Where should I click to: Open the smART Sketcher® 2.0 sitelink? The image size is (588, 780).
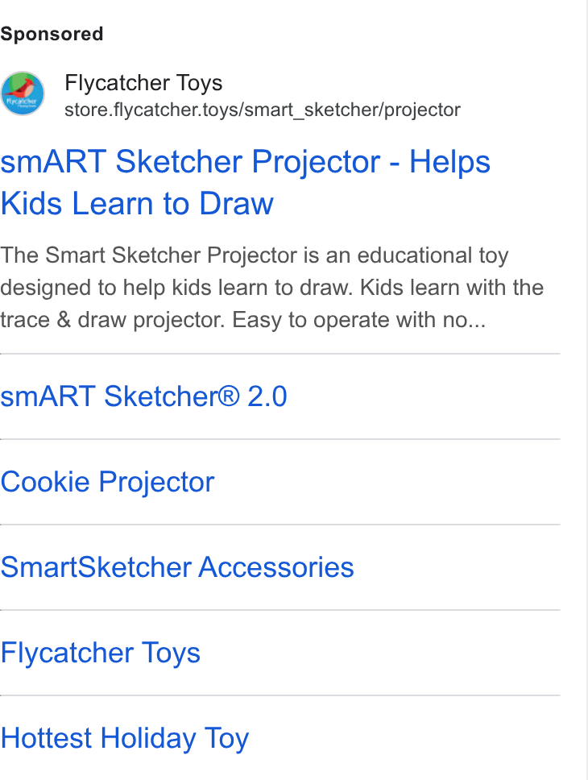(x=143, y=396)
